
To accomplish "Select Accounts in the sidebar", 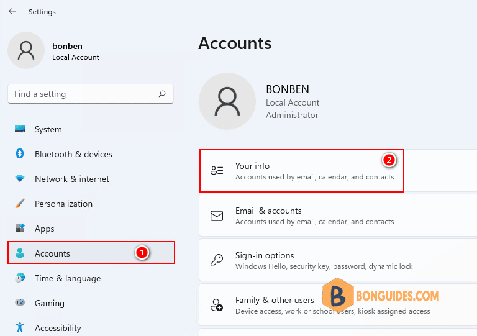I will [x=52, y=253].
